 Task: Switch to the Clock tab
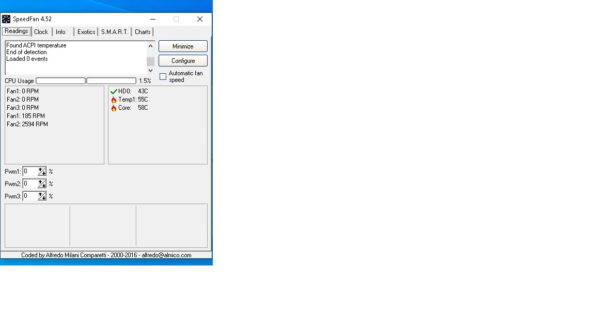[41, 32]
